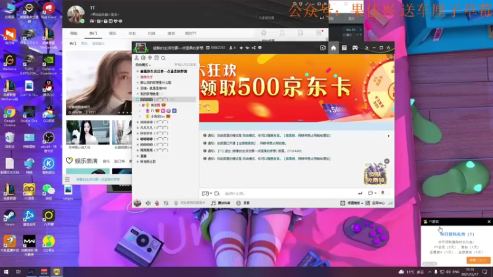Click the home icon in YY main window
Screen dimensions: 493x277
click(264, 33)
